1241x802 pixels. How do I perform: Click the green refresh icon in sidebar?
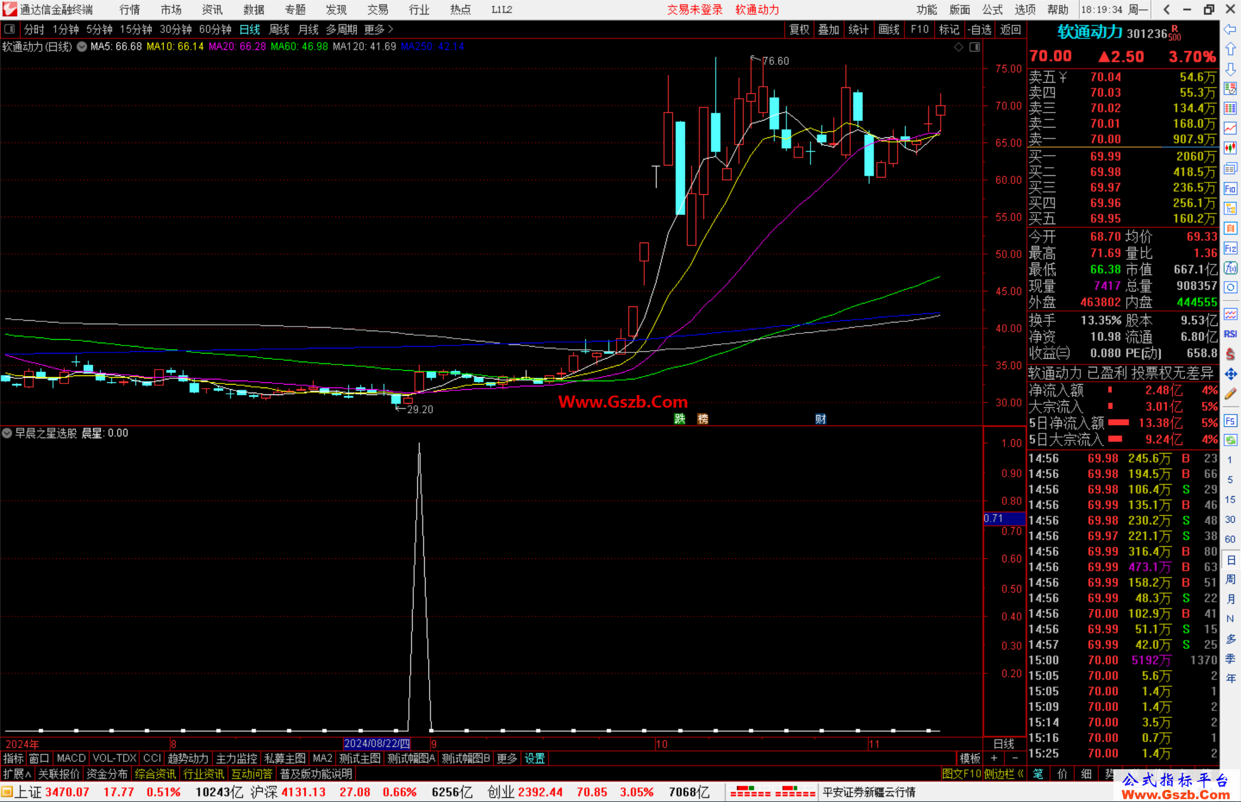click(1230, 440)
